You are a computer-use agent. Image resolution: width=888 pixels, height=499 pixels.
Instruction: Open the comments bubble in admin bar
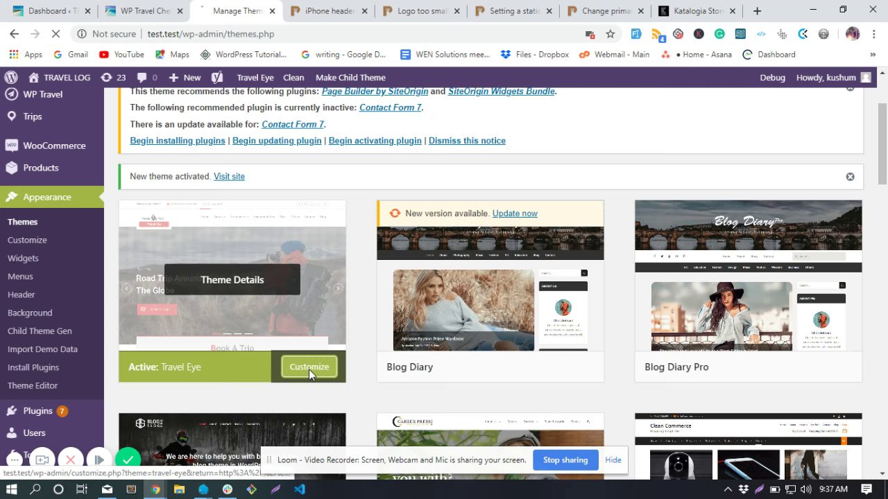147,78
